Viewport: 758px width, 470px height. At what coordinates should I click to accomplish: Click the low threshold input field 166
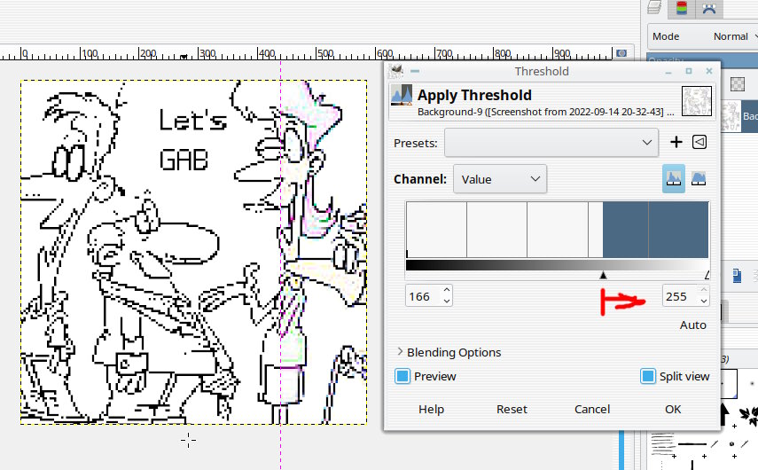pos(424,296)
